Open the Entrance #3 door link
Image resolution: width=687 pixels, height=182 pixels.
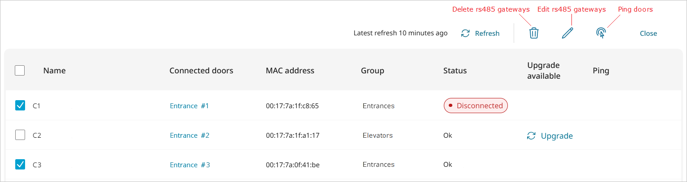(189, 165)
